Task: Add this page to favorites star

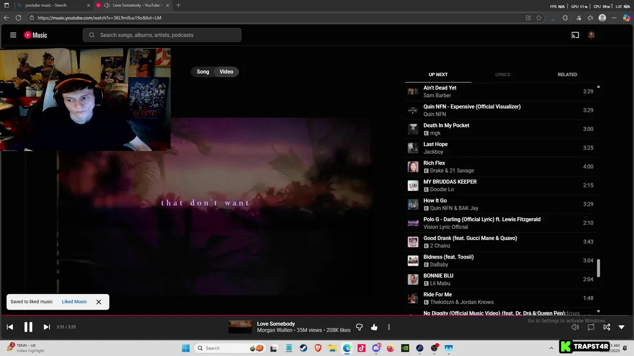Action: pos(539,18)
